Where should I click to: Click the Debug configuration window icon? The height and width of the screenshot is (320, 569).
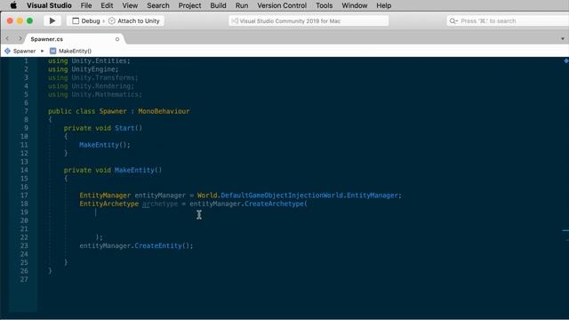point(76,21)
